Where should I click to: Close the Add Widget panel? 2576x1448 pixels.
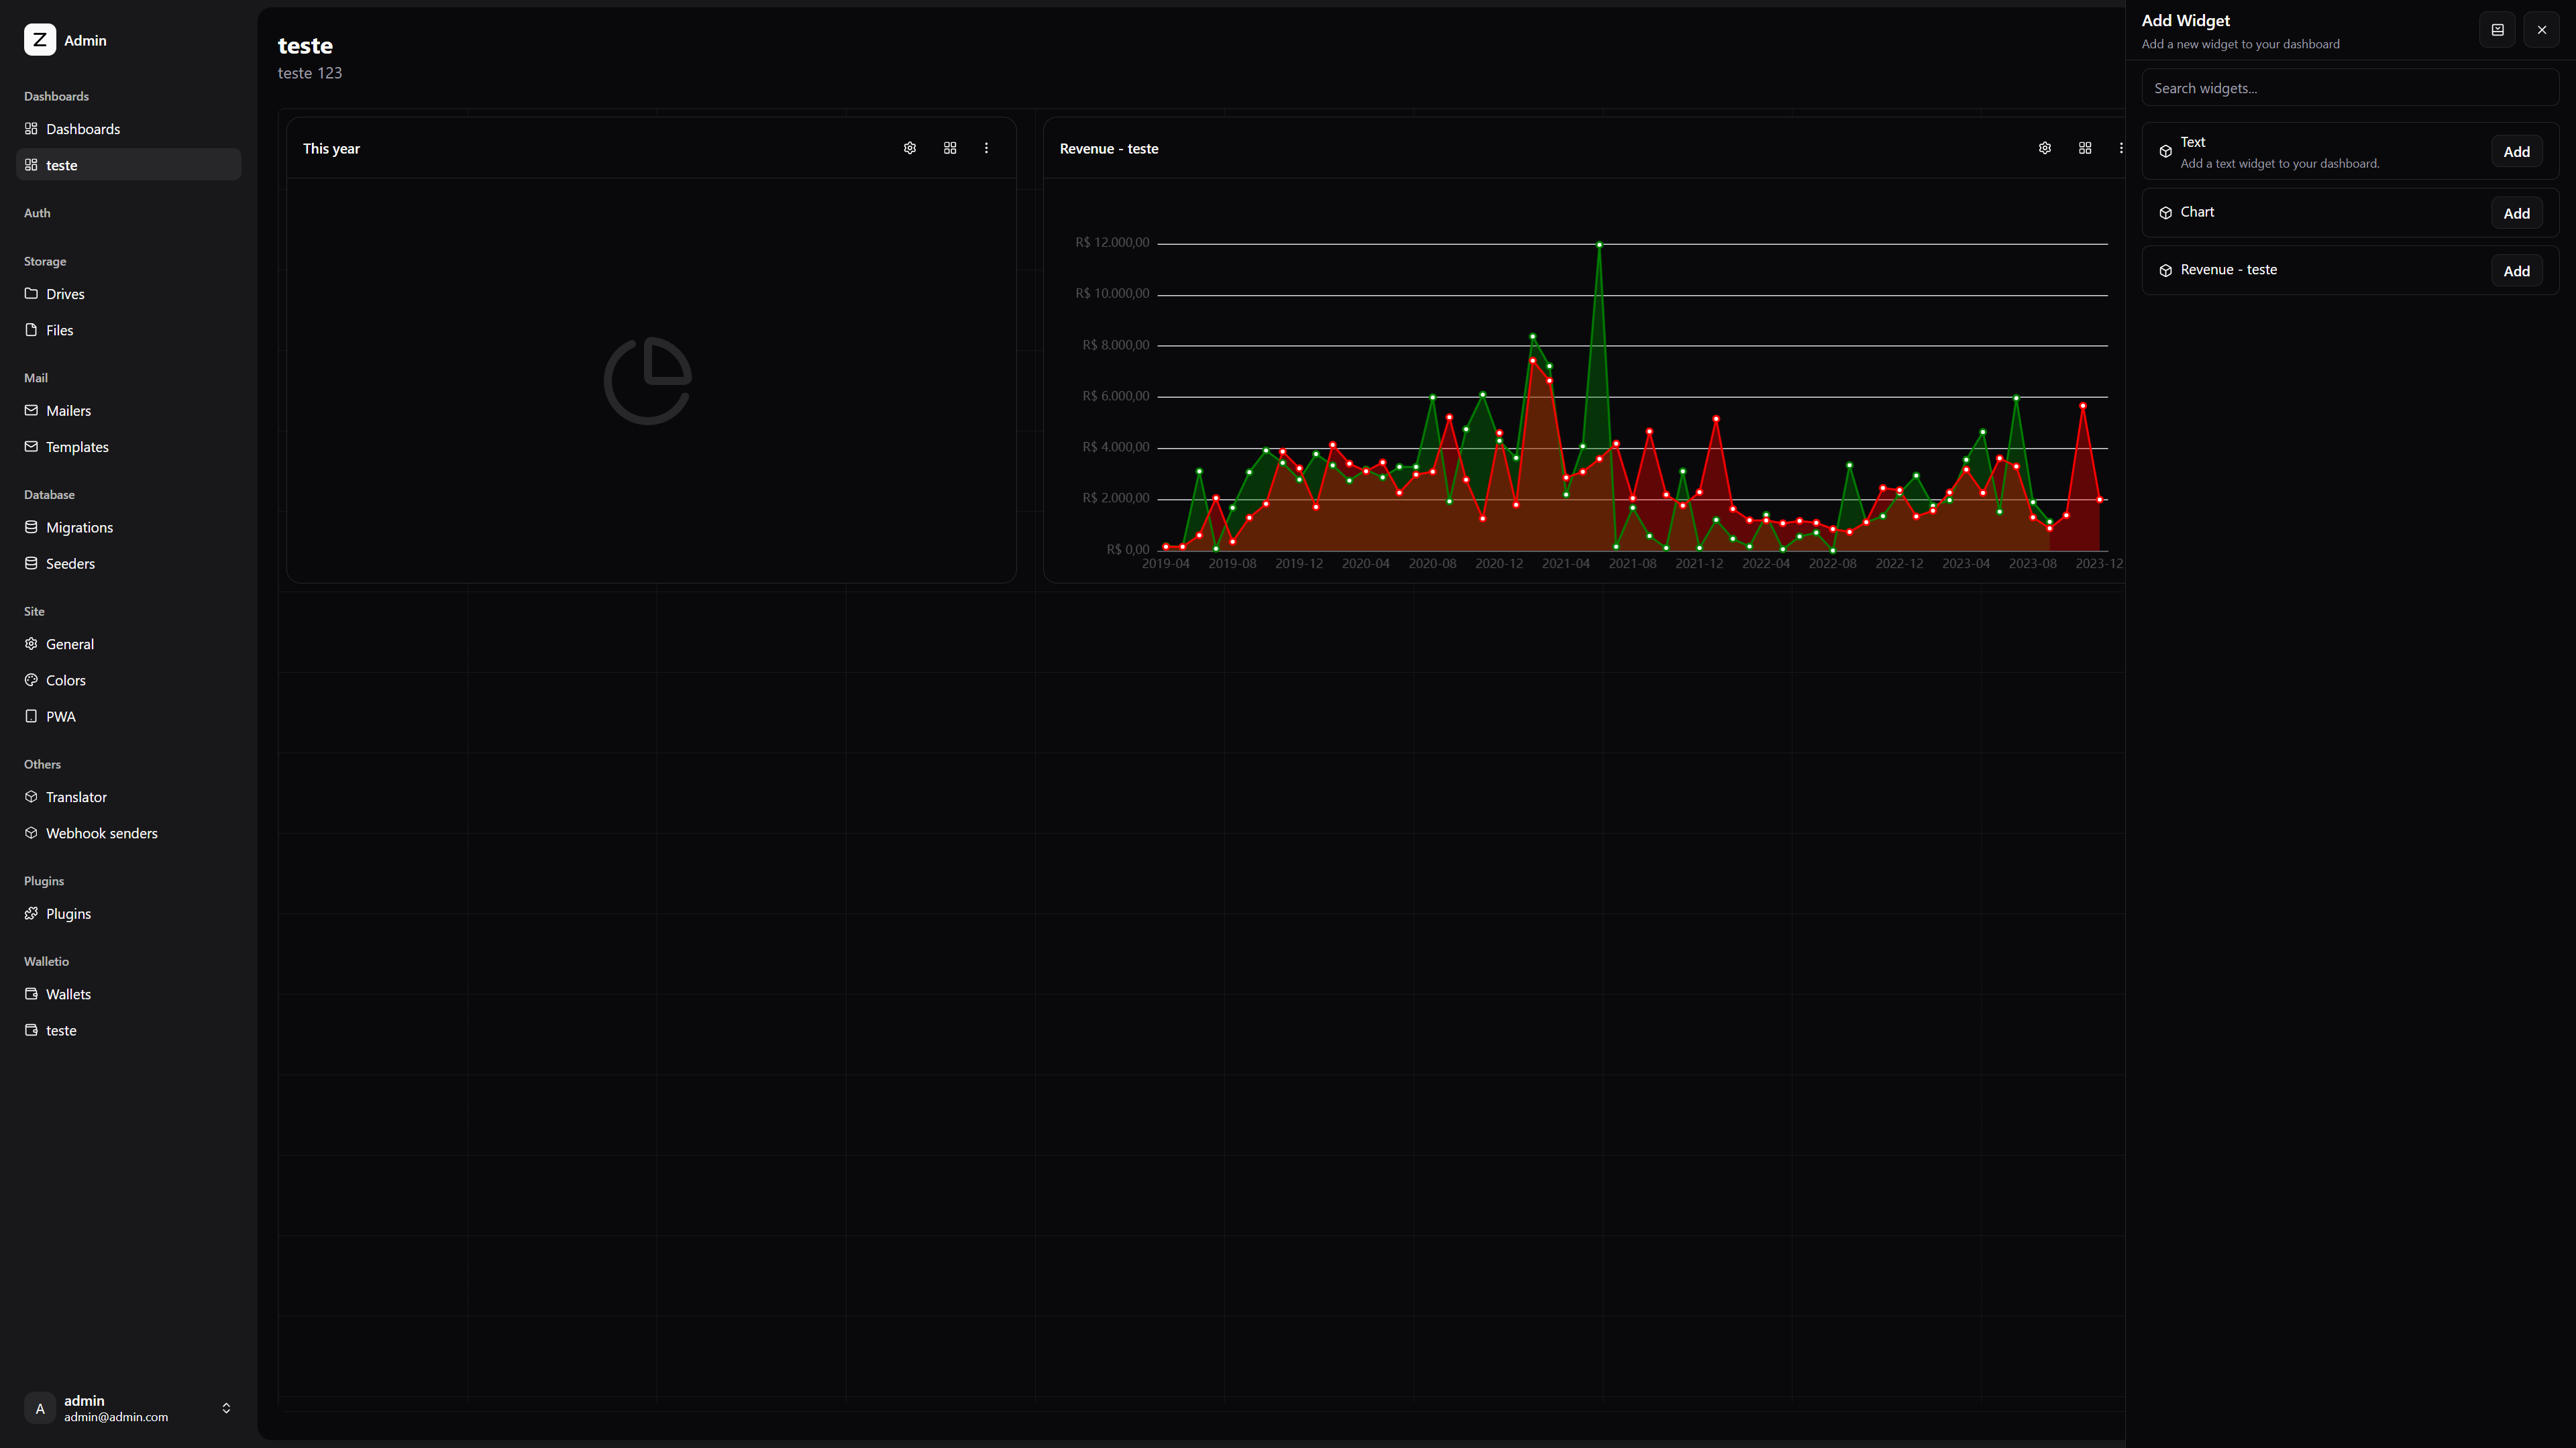pos(2541,30)
